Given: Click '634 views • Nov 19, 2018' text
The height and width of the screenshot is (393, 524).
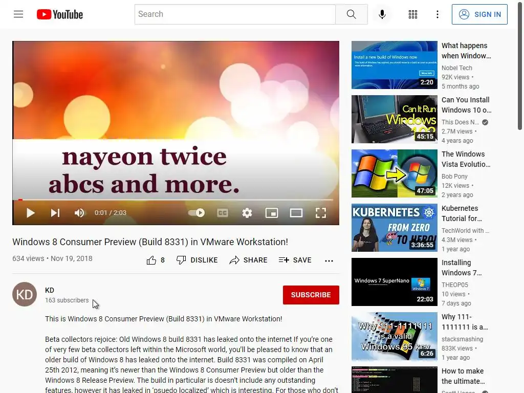Looking at the screenshot, I should [53, 258].
